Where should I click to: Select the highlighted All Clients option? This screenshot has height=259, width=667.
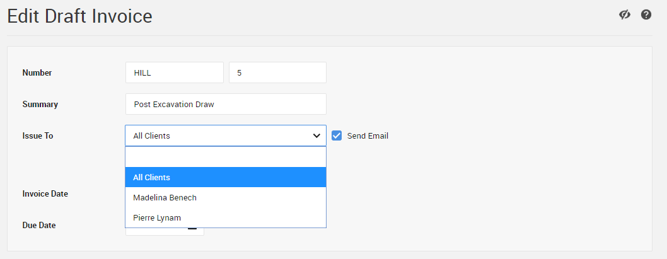[x=225, y=178]
